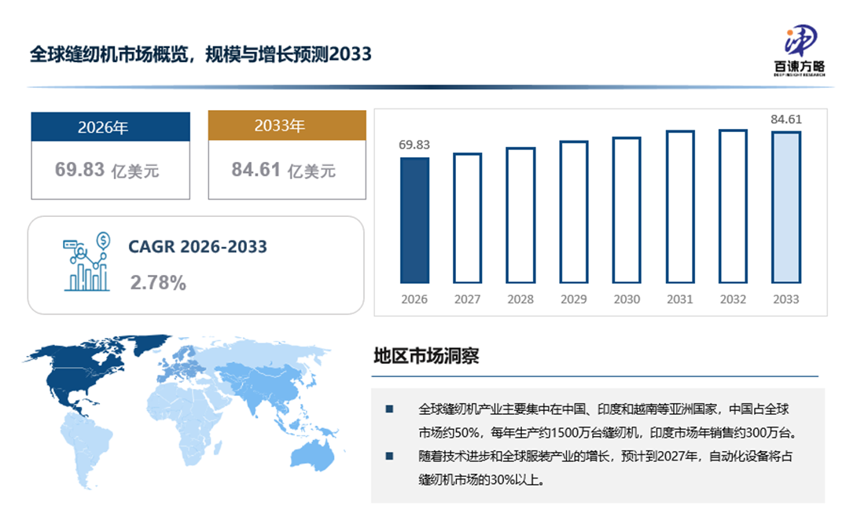Image resolution: width=857 pixels, height=521 pixels.
Task: Click the 84.61 data label above bar
Action: [786, 119]
